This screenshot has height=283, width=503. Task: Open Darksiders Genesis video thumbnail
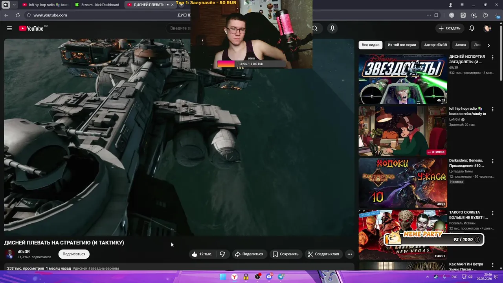[403, 183]
